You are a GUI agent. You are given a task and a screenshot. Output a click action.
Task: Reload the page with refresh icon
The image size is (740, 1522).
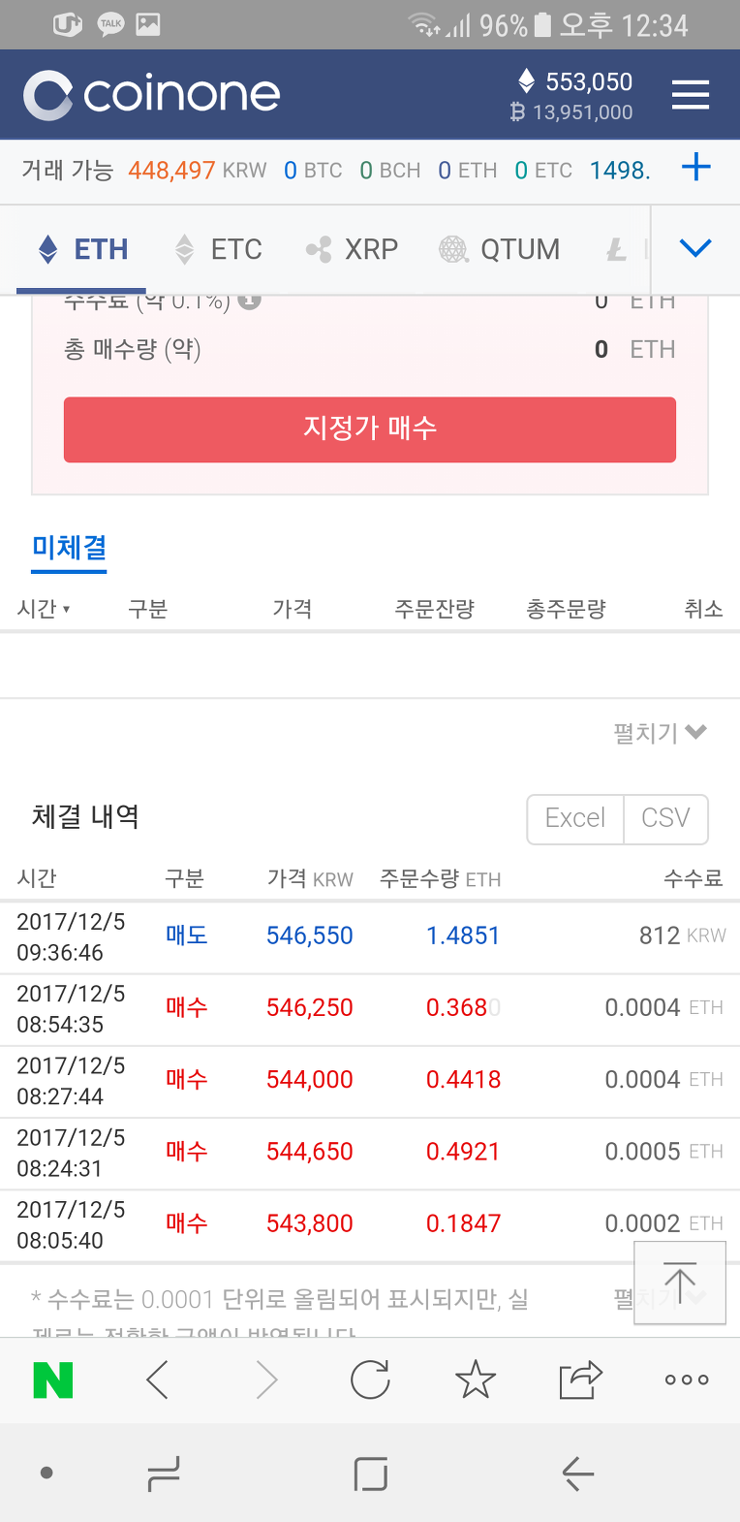tap(370, 1379)
